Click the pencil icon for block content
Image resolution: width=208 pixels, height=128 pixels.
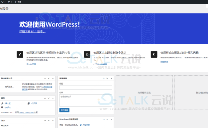pos(20,54)
